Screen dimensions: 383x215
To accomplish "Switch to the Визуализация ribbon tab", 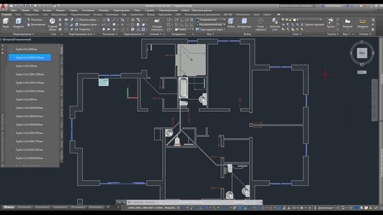I will pos(59,14).
